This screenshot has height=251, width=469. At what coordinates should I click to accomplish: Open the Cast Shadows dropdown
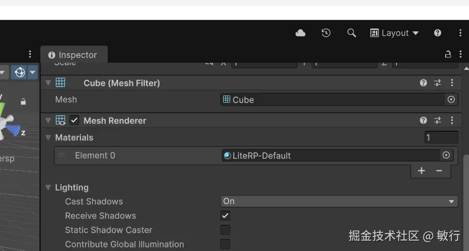click(339, 202)
